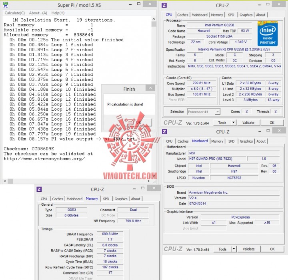Click the Checksum: CCD86D9E line
This screenshot has height=280, width=288.
pyautogui.click(x=29, y=149)
